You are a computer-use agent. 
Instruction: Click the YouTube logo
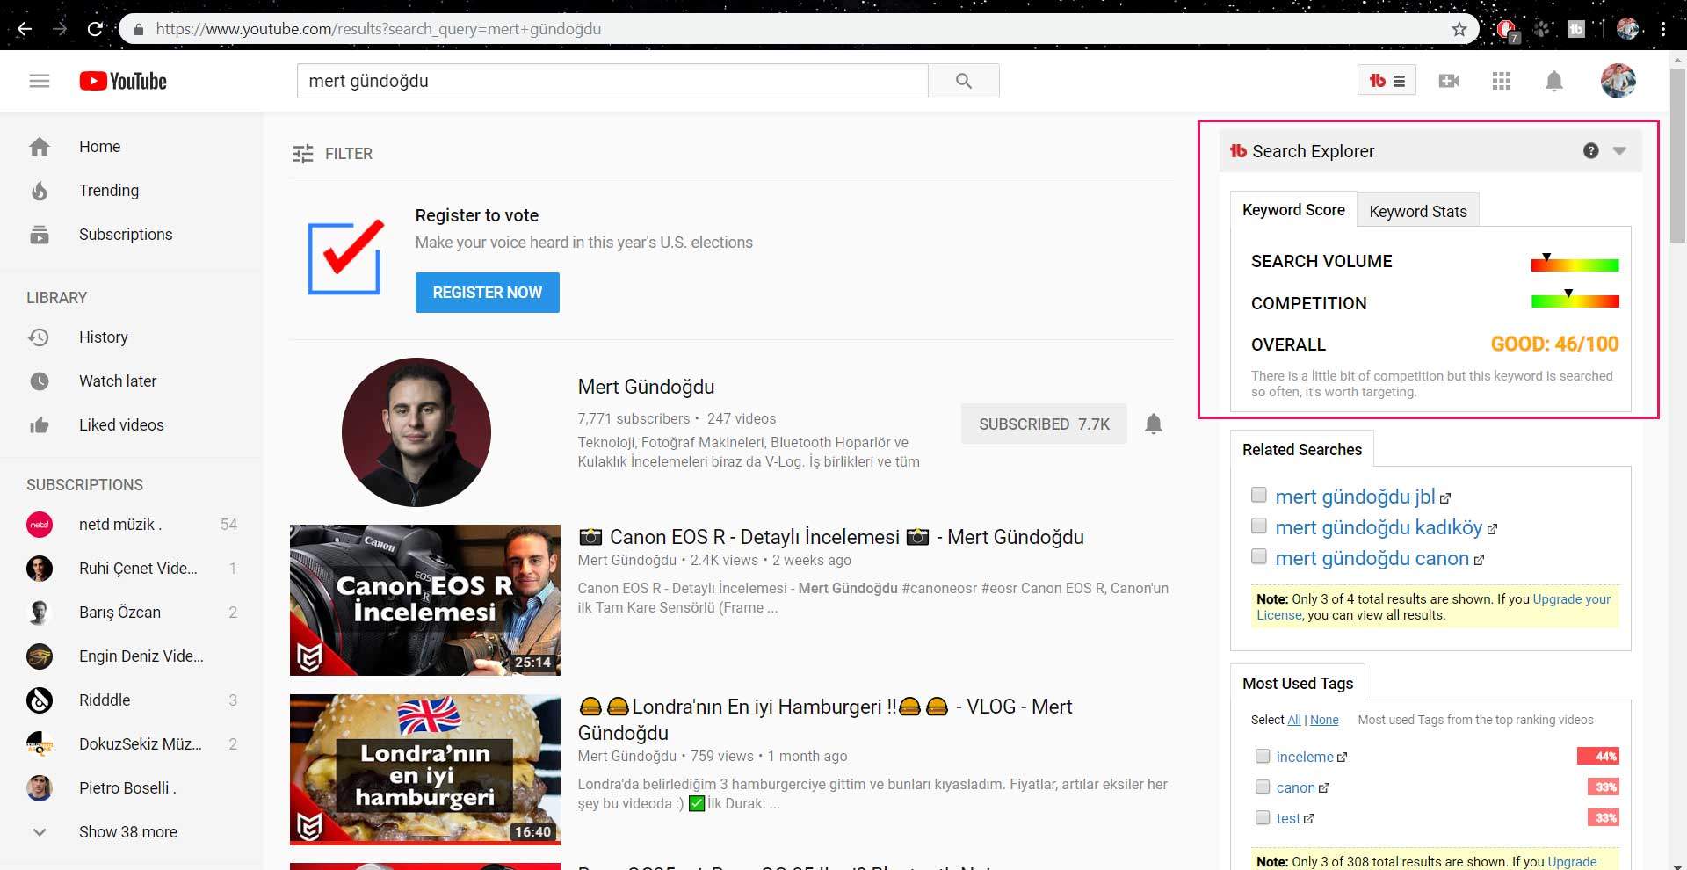point(123,81)
